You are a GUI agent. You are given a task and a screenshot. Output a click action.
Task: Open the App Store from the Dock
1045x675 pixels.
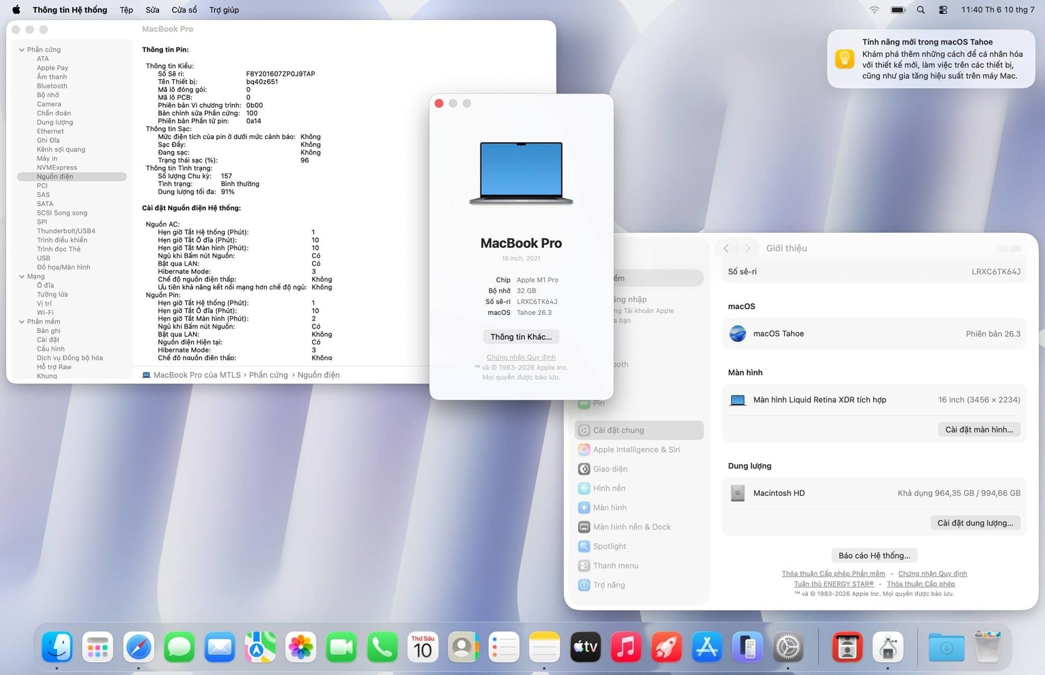pos(707,646)
